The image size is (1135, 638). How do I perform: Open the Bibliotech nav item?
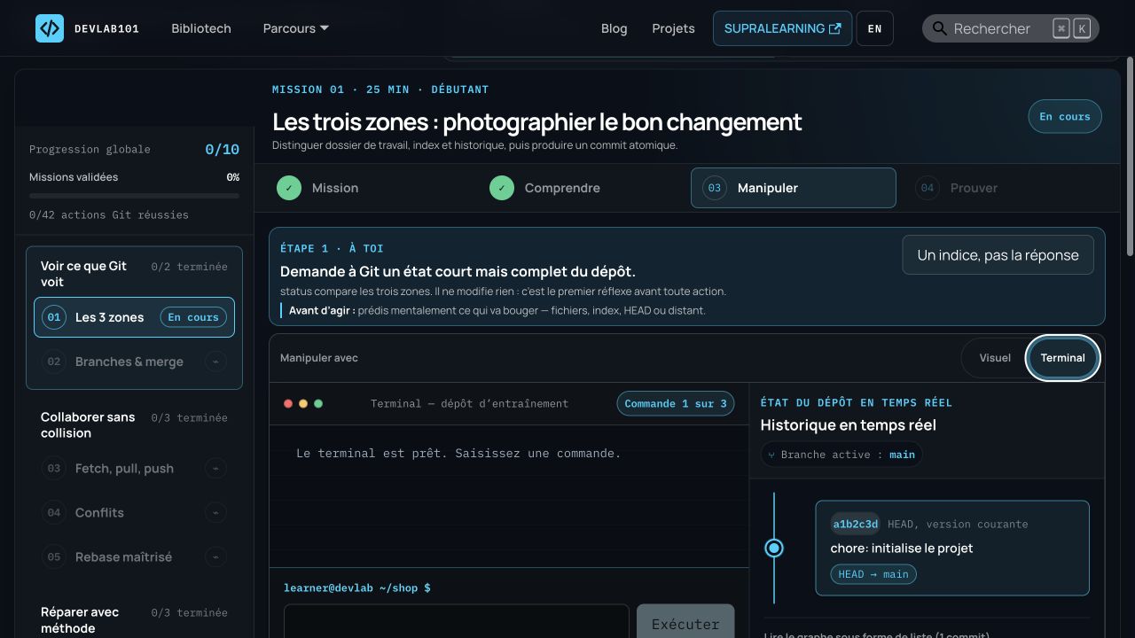(x=201, y=28)
